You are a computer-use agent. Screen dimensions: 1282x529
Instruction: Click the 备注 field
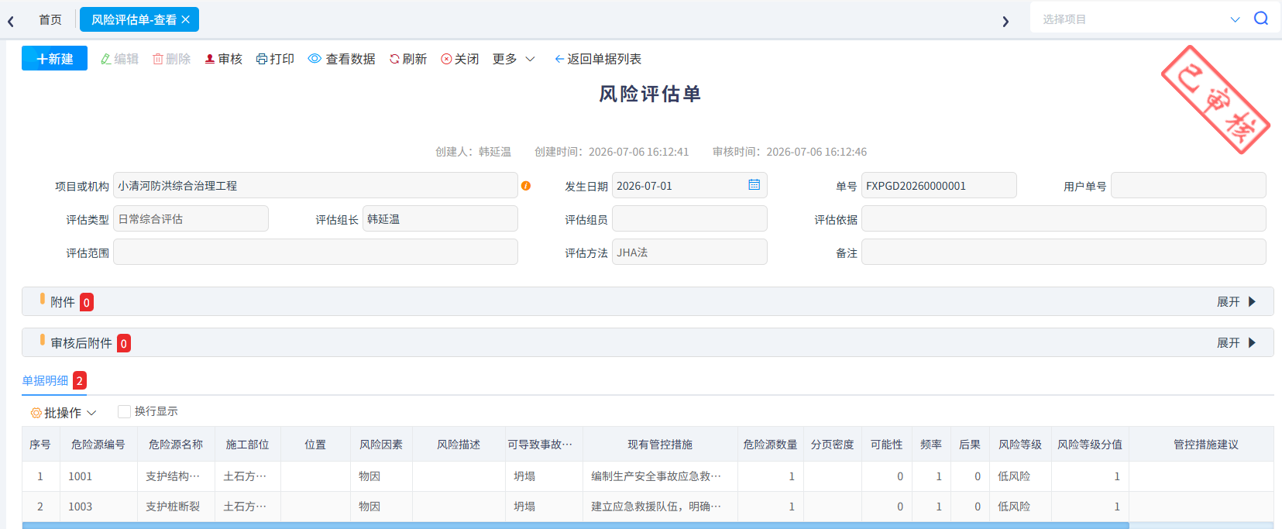(x=1064, y=252)
